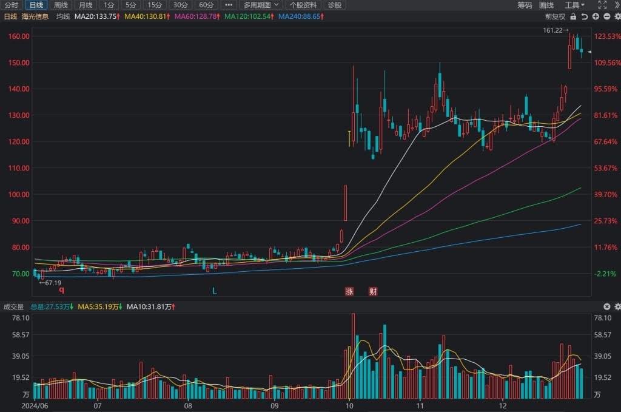Open volume panel settings gear icon
The height and width of the screenshot is (412, 621).
(x=617, y=306)
